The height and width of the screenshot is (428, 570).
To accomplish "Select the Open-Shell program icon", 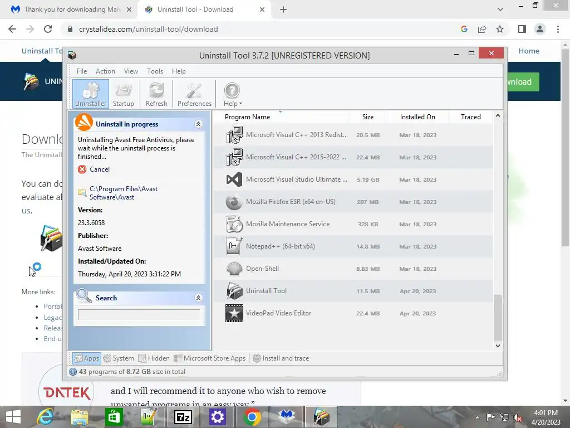I will pyautogui.click(x=234, y=269).
